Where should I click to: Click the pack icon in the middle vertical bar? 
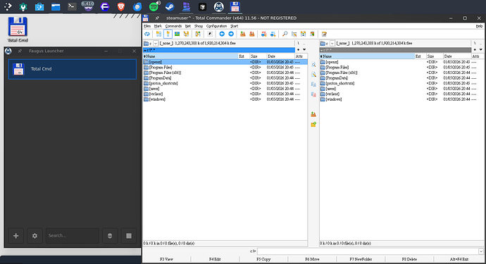point(313,114)
